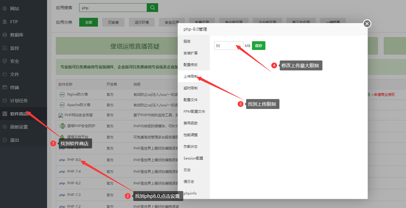Select the 运行环境 category filter
Image resolution: width=406 pixels, height=208 pixels.
pyautogui.click(x=142, y=22)
